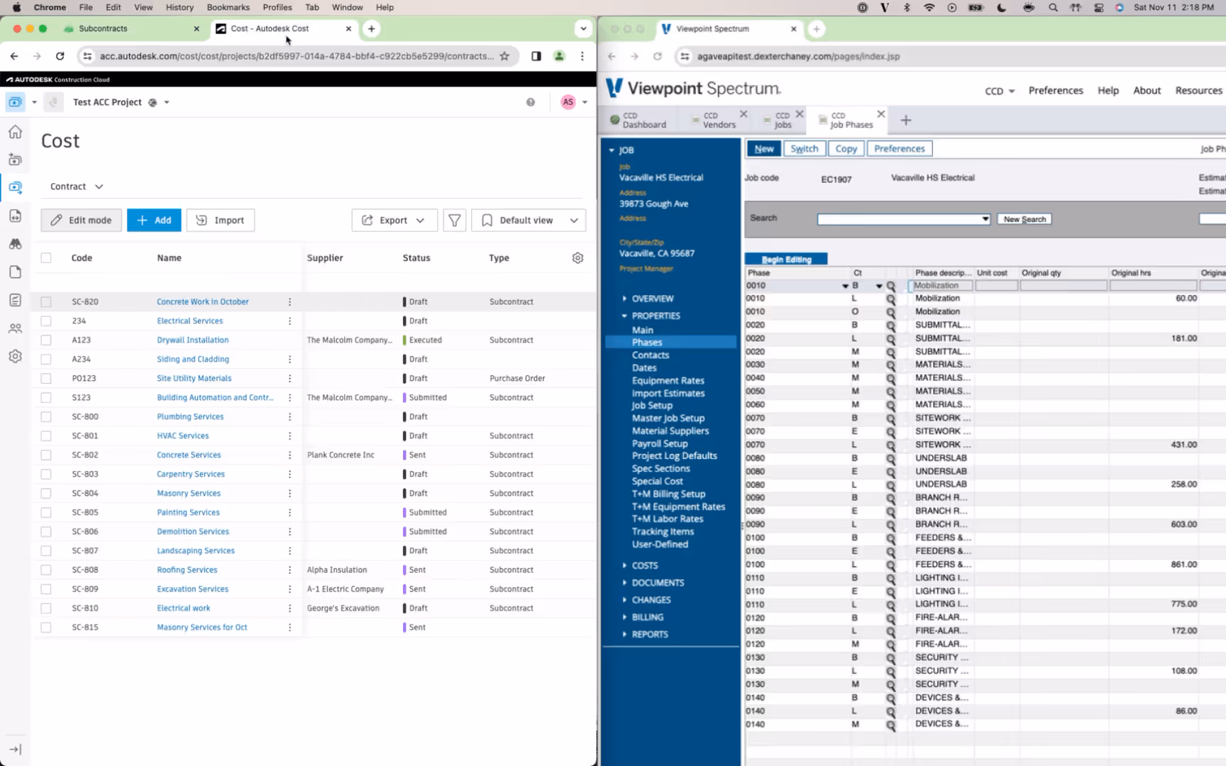Click the help question mark icon in Autodesk

530,102
